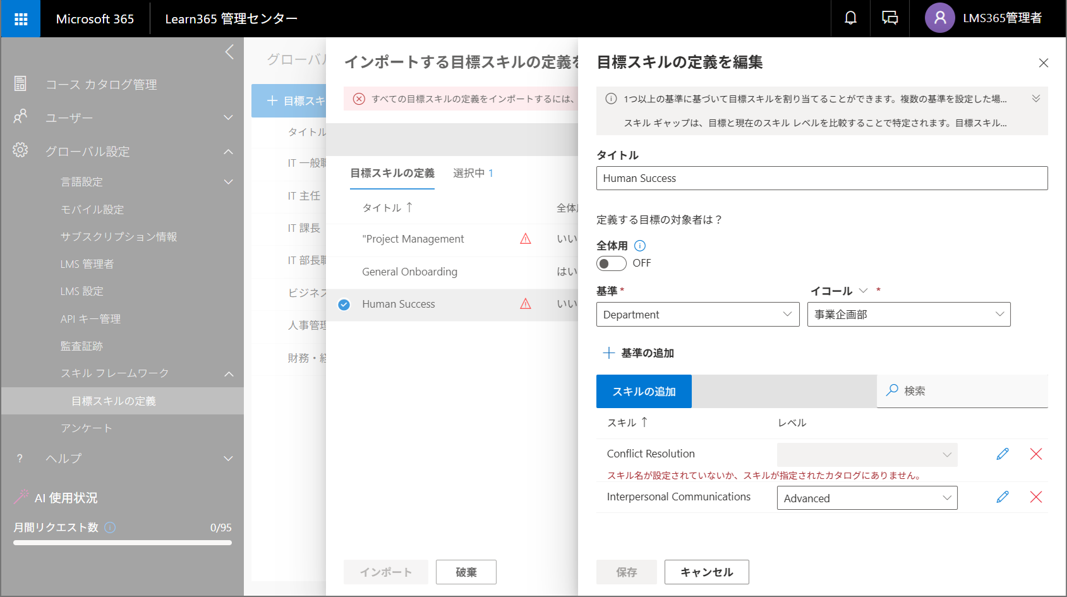Click the error icon in the import warning banner
1067x597 pixels.
click(x=359, y=99)
